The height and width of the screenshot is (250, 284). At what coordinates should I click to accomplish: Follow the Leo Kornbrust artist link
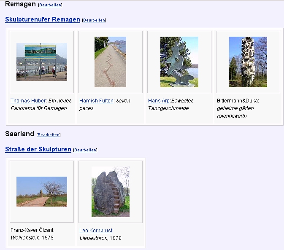tap(95, 231)
